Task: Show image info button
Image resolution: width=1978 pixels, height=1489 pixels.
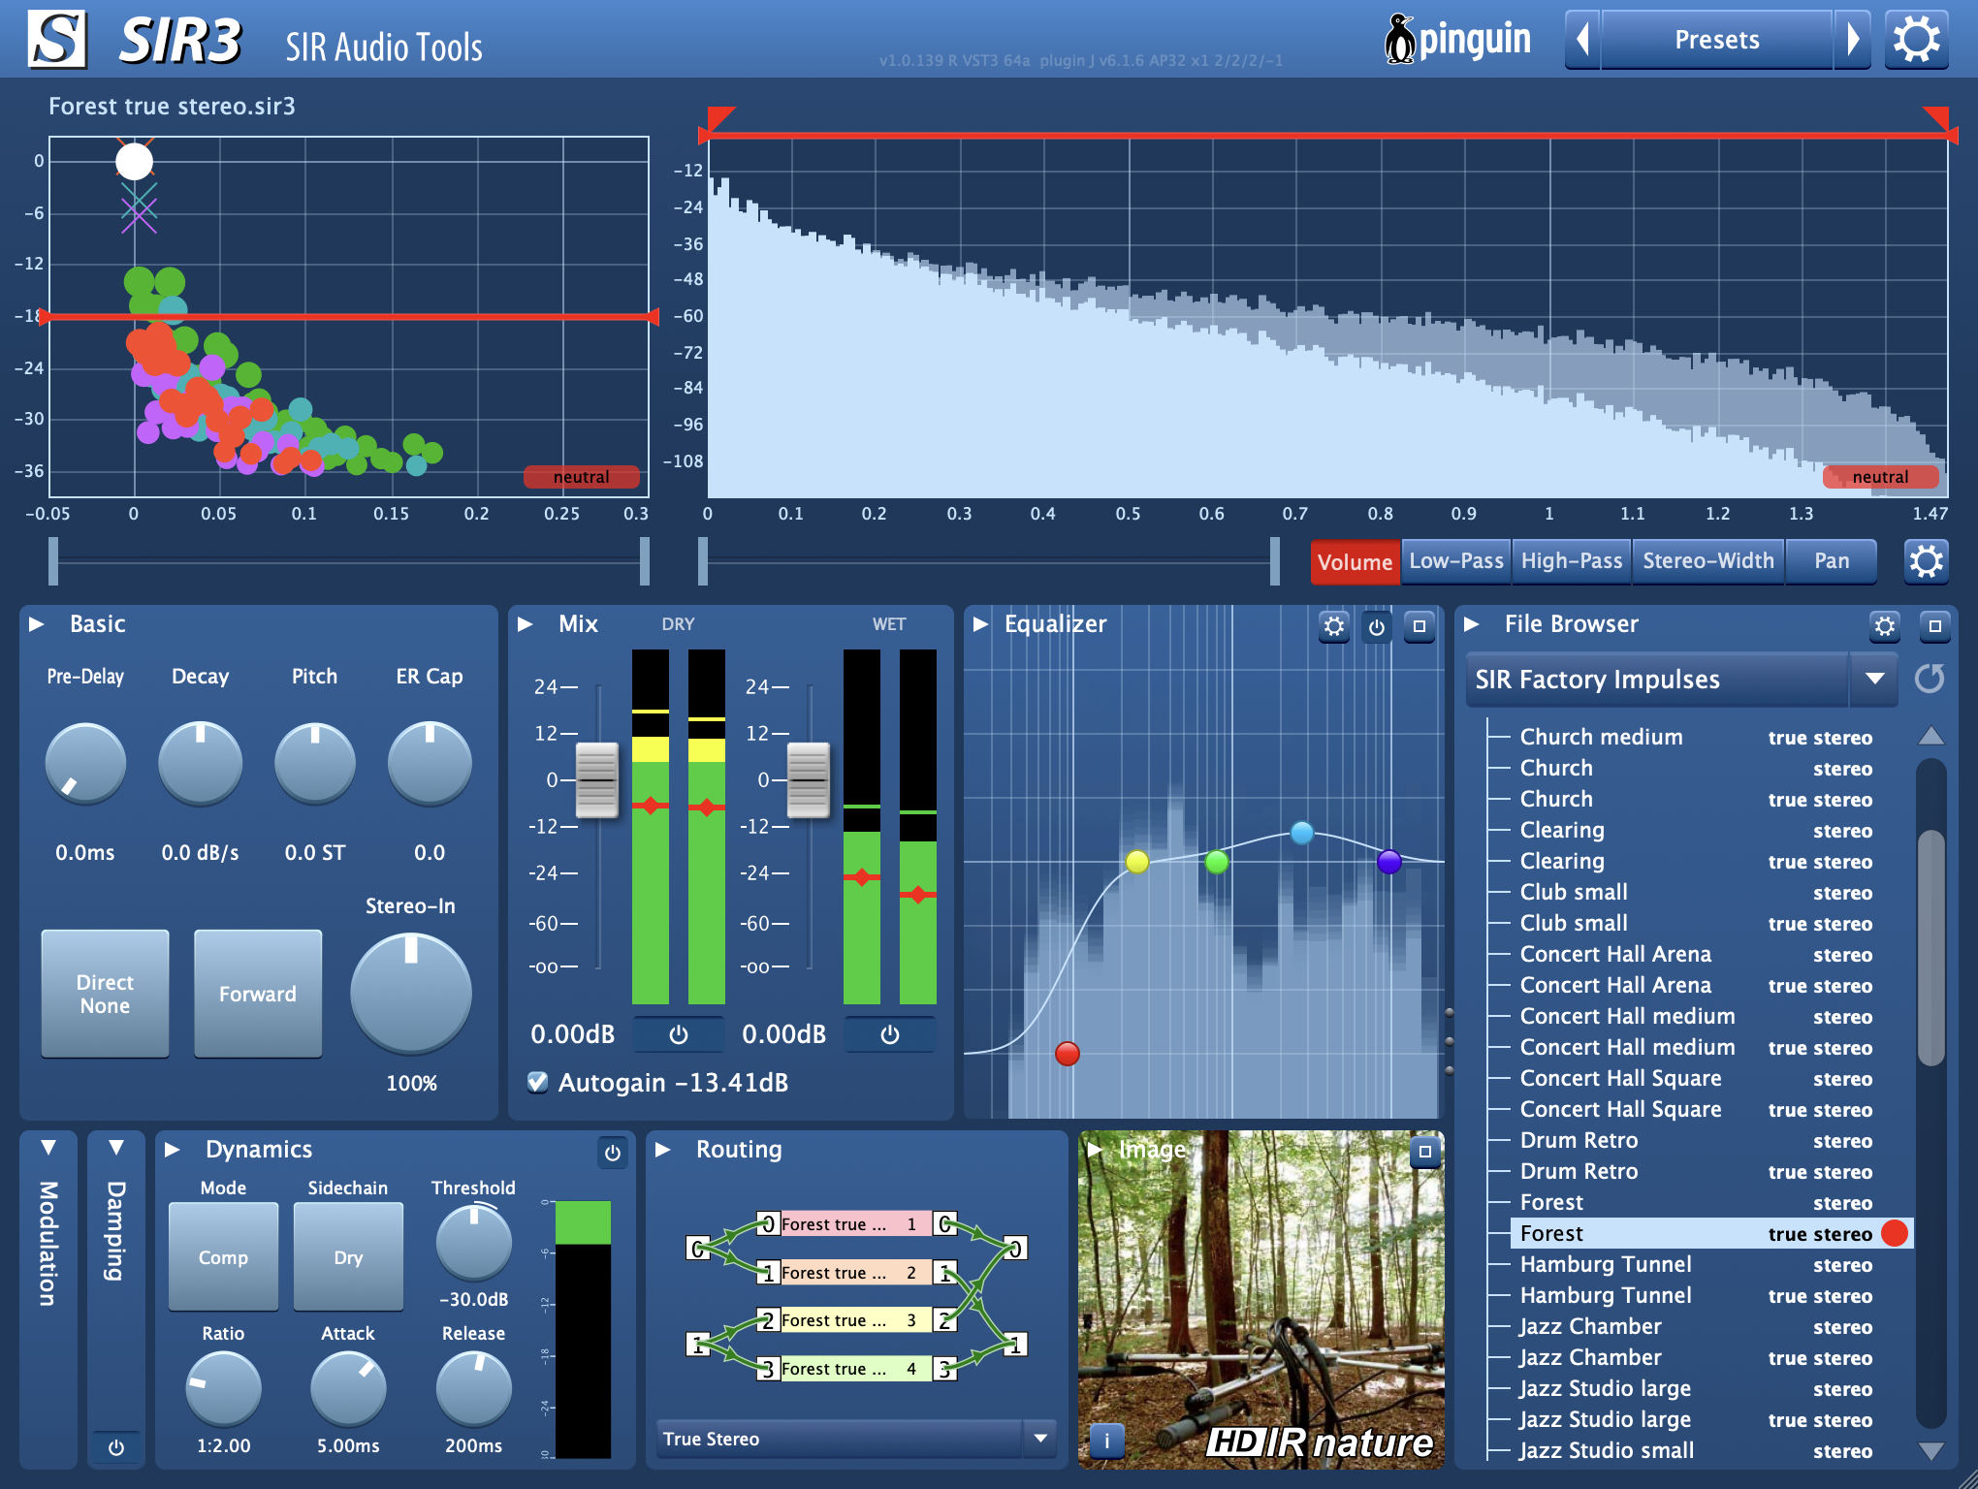Action: coord(1106,1441)
